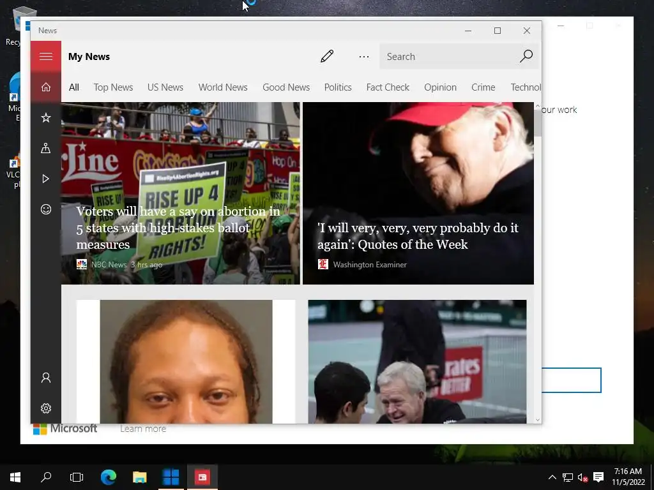The image size is (654, 490).
Task: Launch Microsoft Edge from taskbar
Action: pyautogui.click(x=109, y=477)
